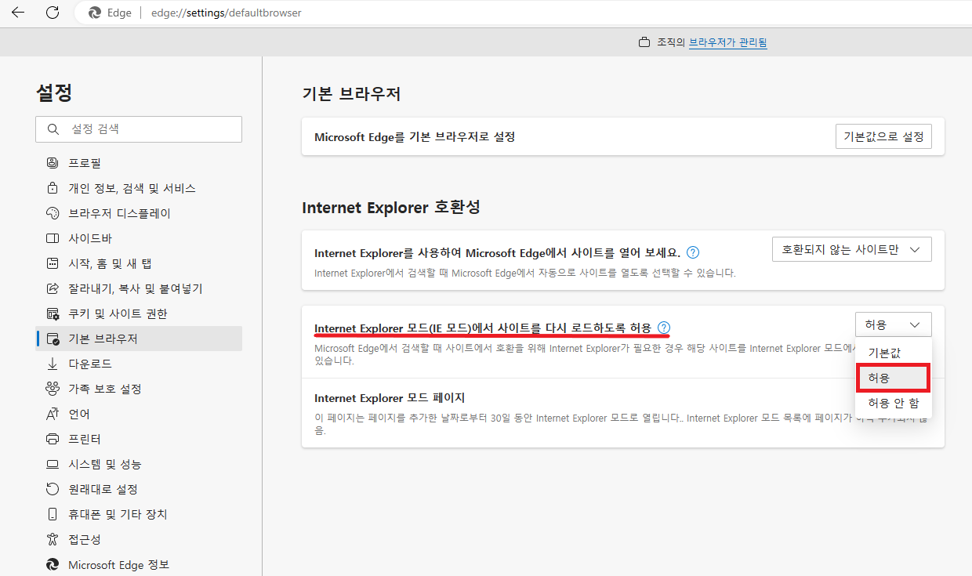Image resolution: width=972 pixels, height=576 pixels.
Task: Choose 허용 안 함 from the dropdown list
Action: click(894, 403)
